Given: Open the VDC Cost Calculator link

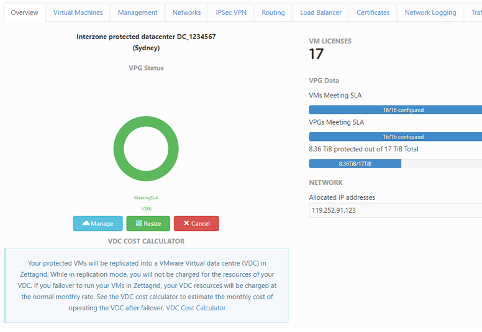Looking at the screenshot, I should [x=196, y=308].
